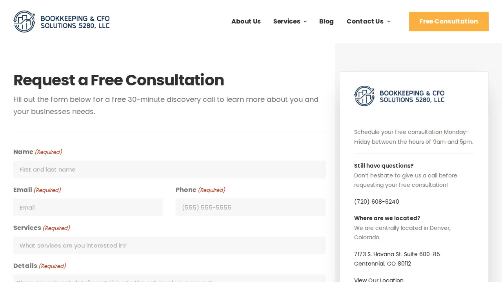Image resolution: width=502 pixels, height=282 pixels.
Task: Open the About Us page
Action: (246, 22)
